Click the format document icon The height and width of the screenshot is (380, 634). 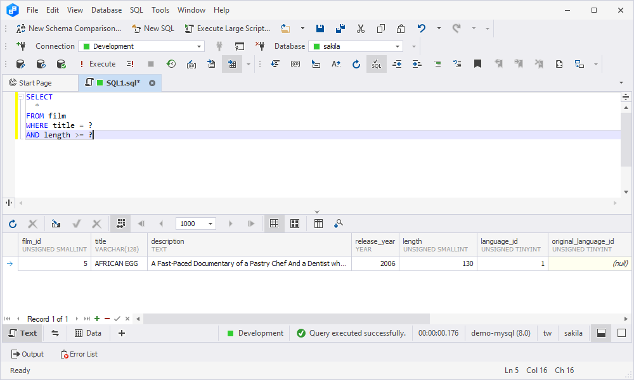pos(275,64)
